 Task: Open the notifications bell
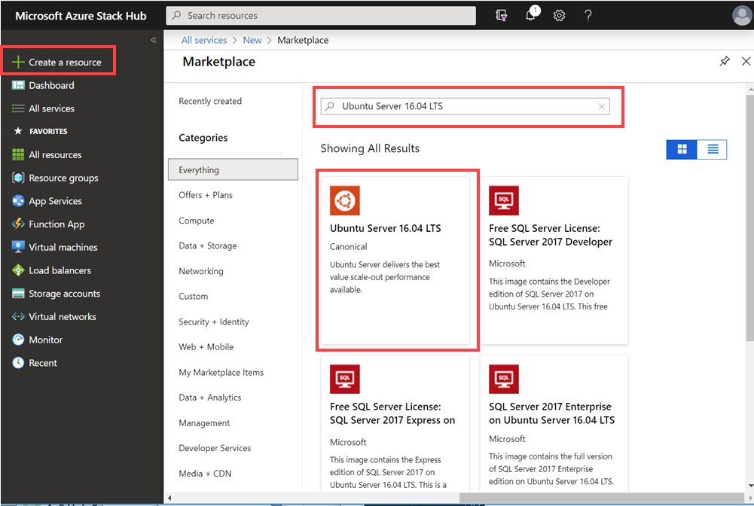[530, 15]
